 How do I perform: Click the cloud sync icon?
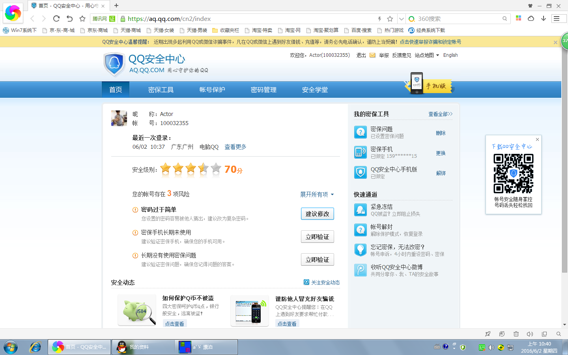531,19
